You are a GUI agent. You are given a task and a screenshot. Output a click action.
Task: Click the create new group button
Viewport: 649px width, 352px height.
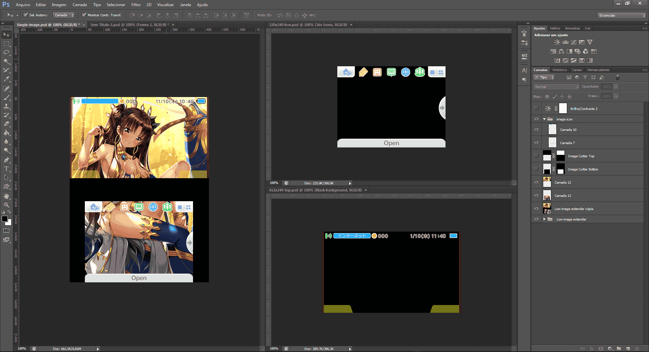pos(619,349)
